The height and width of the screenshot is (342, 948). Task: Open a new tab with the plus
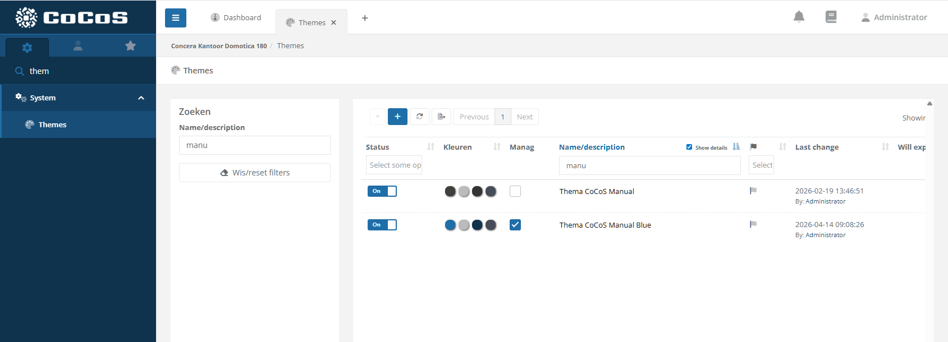(x=365, y=18)
